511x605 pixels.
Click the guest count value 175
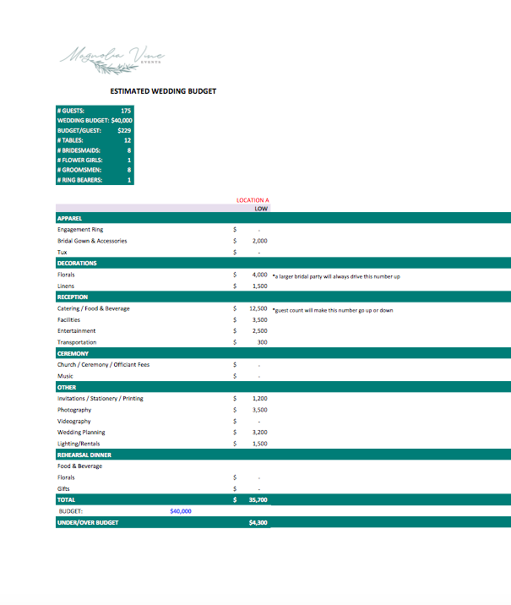tap(126, 111)
